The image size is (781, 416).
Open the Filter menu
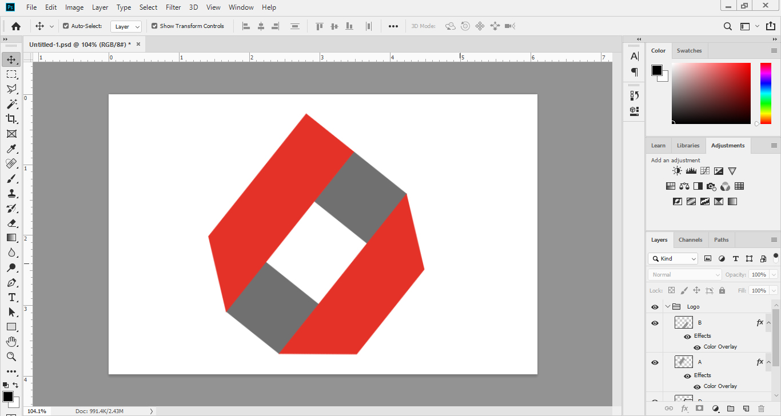[x=173, y=7]
